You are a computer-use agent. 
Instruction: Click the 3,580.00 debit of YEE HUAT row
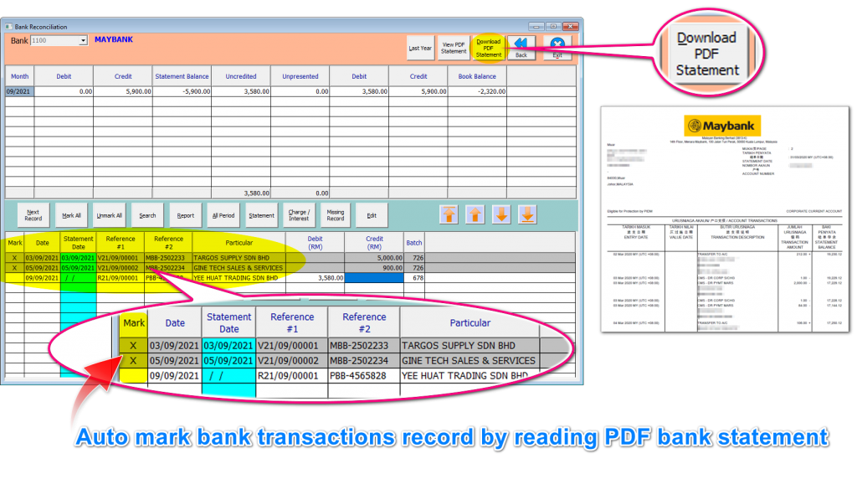pyautogui.click(x=315, y=278)
